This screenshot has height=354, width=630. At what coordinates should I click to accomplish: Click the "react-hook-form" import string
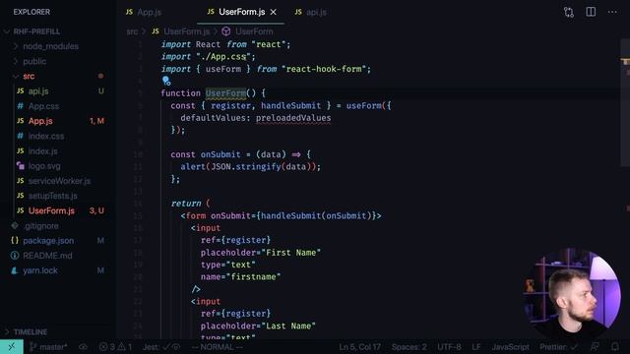click(324, 69)
